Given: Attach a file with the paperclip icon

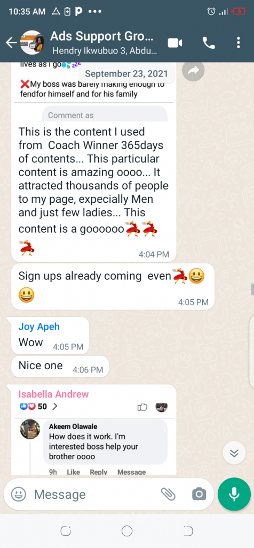Looking at the screenshot, I should (168, 494).
